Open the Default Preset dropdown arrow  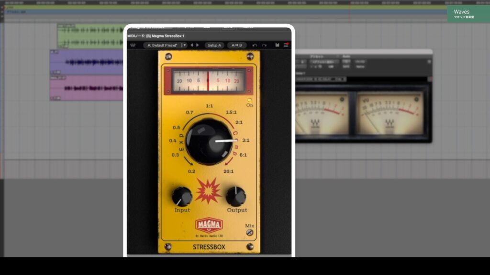(184, 45)
